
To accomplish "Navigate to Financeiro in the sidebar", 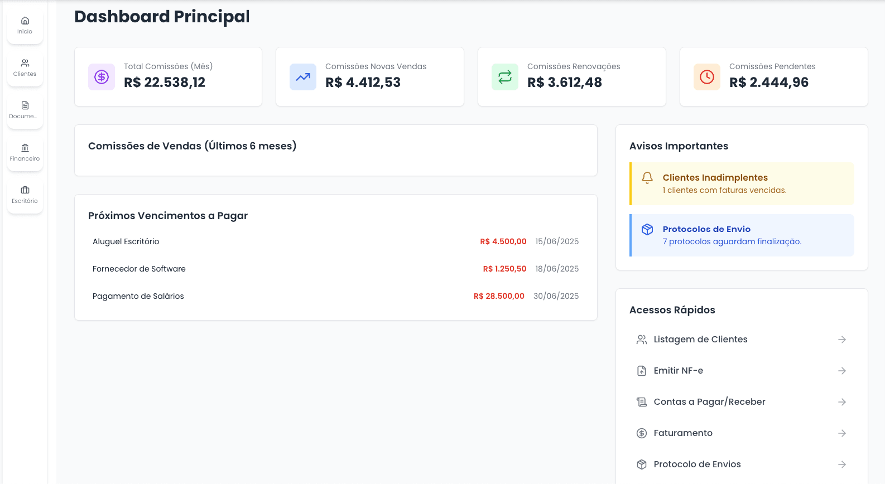I will [25, 153].
